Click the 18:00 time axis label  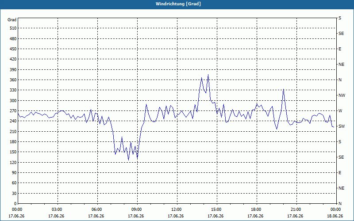(256, 209)
